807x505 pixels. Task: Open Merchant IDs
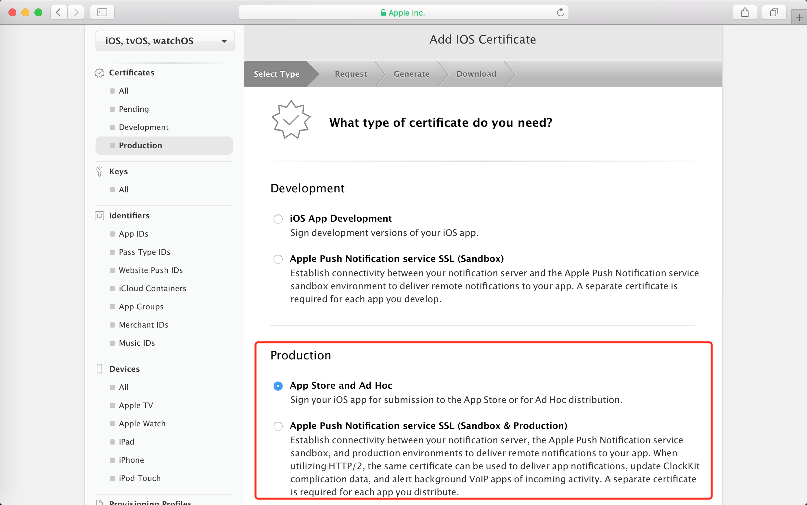(144, 325)
